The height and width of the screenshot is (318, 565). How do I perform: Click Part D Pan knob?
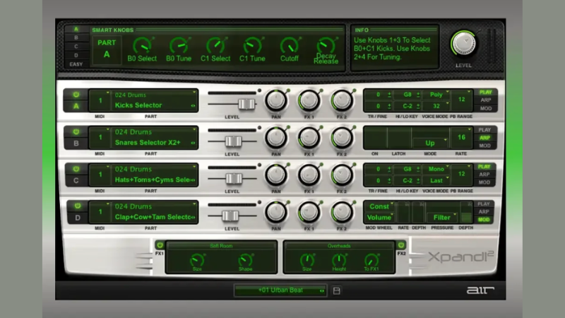[x=276, y=212]
